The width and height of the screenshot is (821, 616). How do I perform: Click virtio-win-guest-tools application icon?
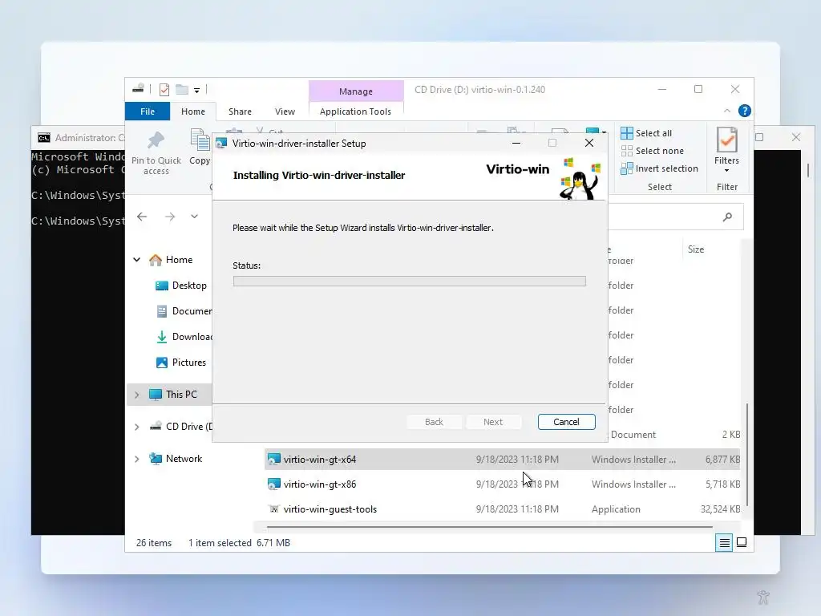274,509
